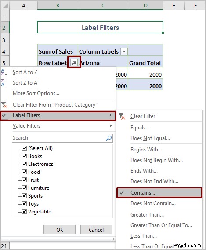
Task: Click the OK button
Action: pyautogui.click(x=59, y=230)
